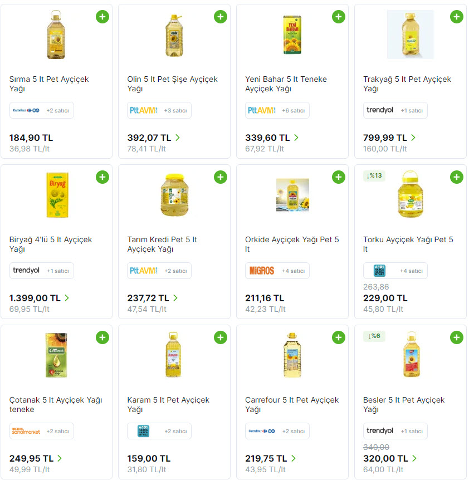Click the Olin bottle product thumbnail

tap(174, 33)
